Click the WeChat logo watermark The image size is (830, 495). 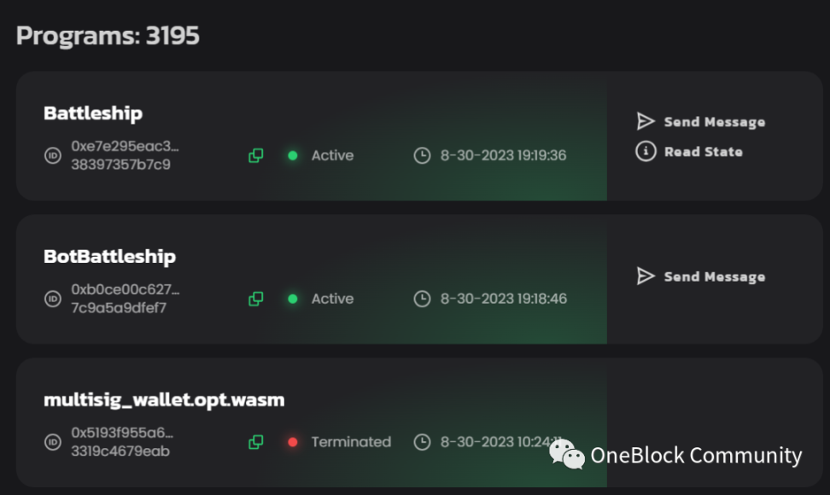click(566, 454)
